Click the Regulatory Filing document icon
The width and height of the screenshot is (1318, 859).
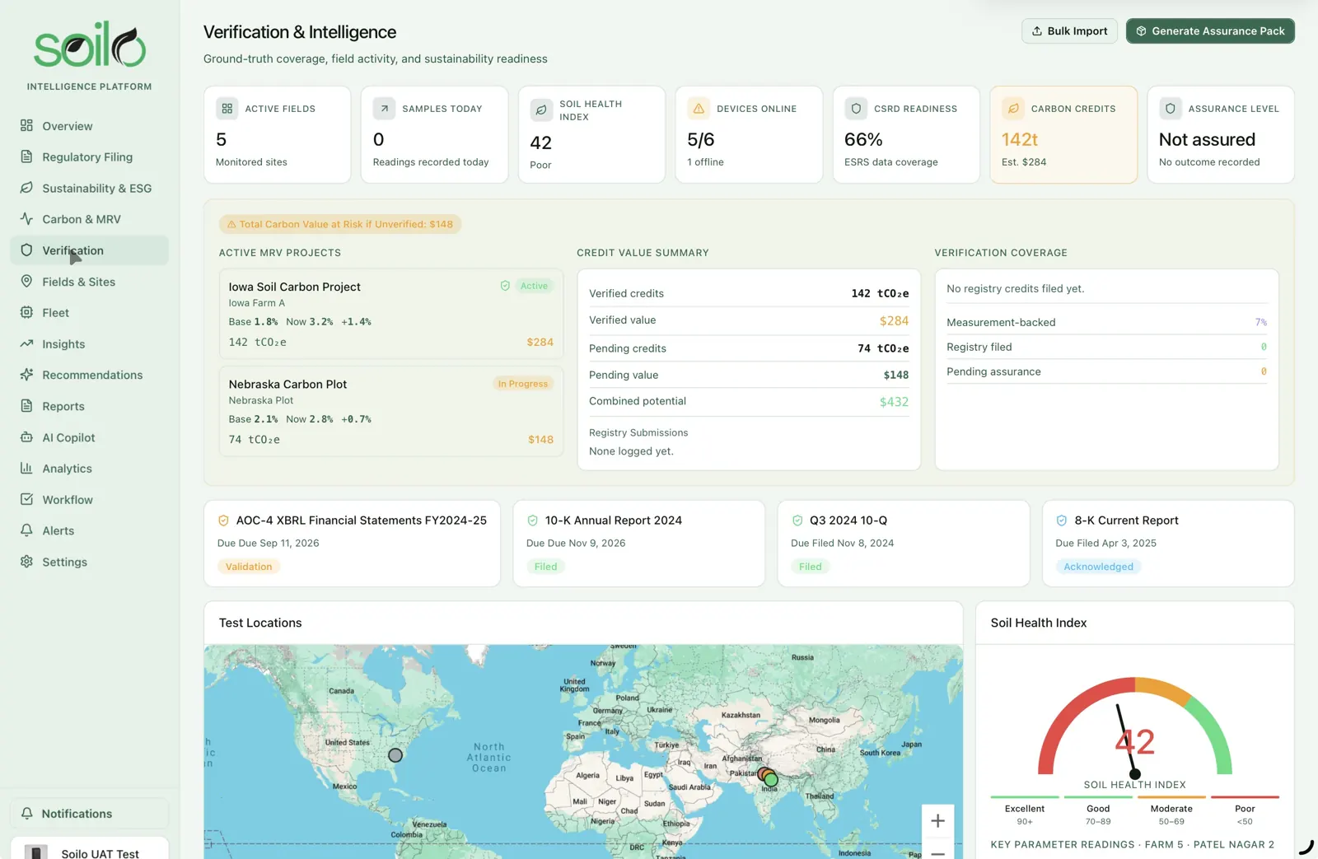point(26,156)
